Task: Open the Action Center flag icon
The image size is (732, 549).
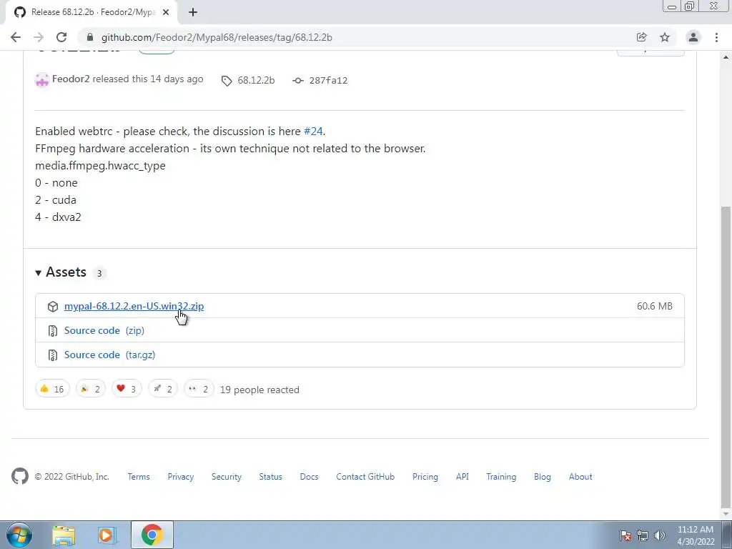Action: tap(625, 535)
